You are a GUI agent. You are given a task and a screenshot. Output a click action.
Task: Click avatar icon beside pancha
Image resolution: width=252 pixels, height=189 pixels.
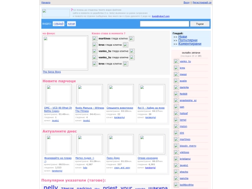tap(176, 178)
